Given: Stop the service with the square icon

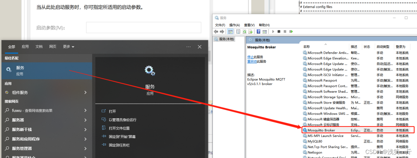Looking at the screenshot, I should 279,31.
